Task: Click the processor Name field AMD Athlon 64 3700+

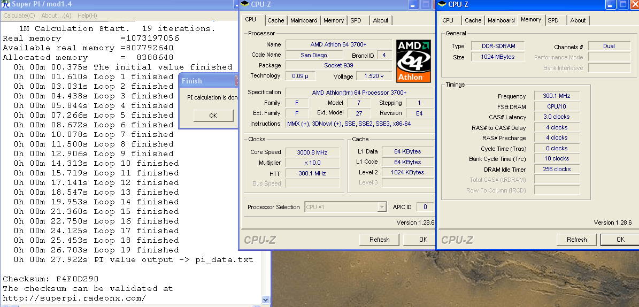Action: pos(338,44)
